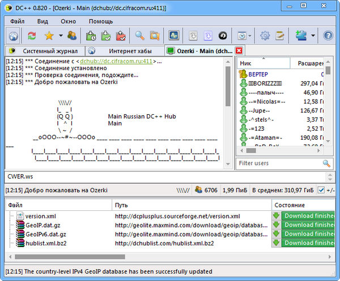Open the settings gear icon
This screenshot has width=340, height=281.
click(x=265, y=36)
